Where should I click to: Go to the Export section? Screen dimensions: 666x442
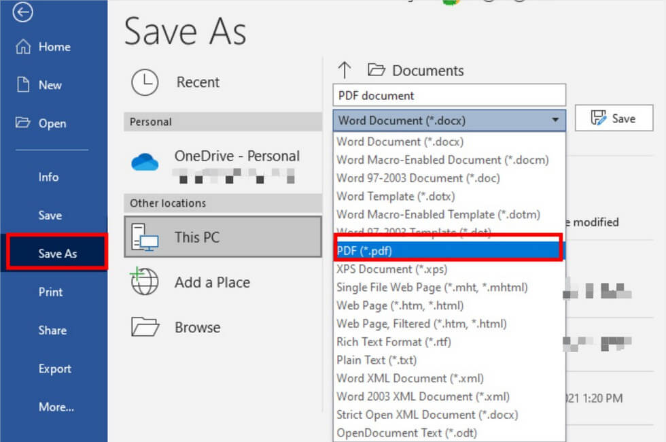coord(54,369)
